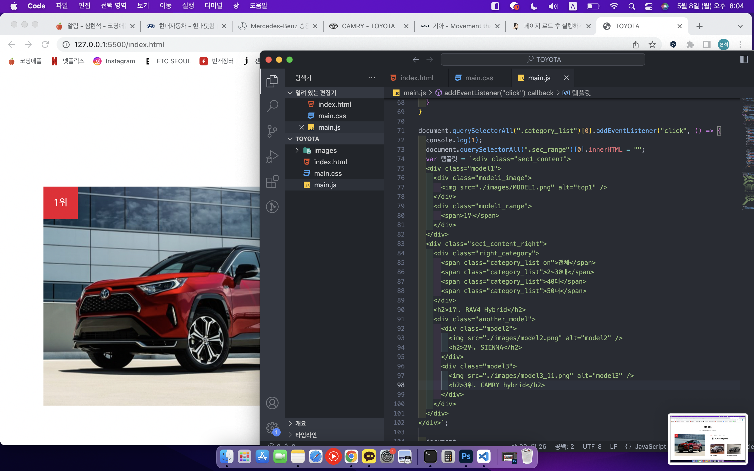Click the Explorer more actions ellipsis
This screenshot has width=754, height=471.
pos(372,78)
